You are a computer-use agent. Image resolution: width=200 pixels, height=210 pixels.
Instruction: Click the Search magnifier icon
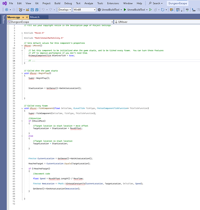pyautogui.click(x=150, y=3)
